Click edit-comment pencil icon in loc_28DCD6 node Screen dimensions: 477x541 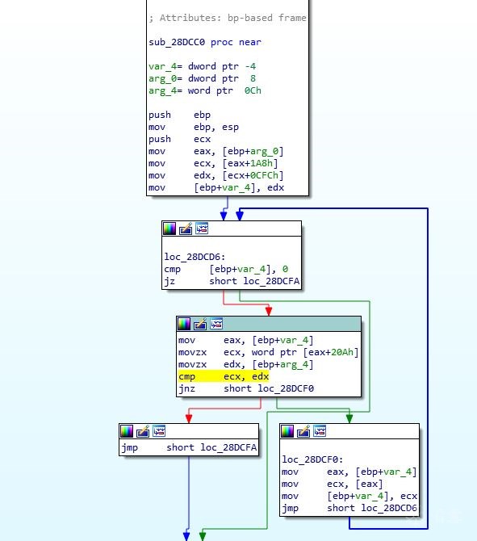pos(186,229)
